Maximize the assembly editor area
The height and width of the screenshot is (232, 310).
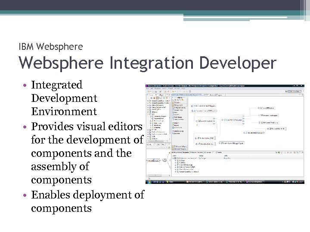(x=302, y=95)
